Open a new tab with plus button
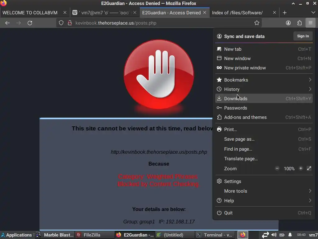This screenshot has width=318, height=239. (x=284, y=12)
